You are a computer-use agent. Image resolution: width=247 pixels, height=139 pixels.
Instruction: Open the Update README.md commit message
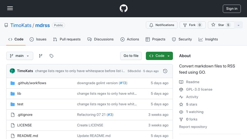point(94,136)
